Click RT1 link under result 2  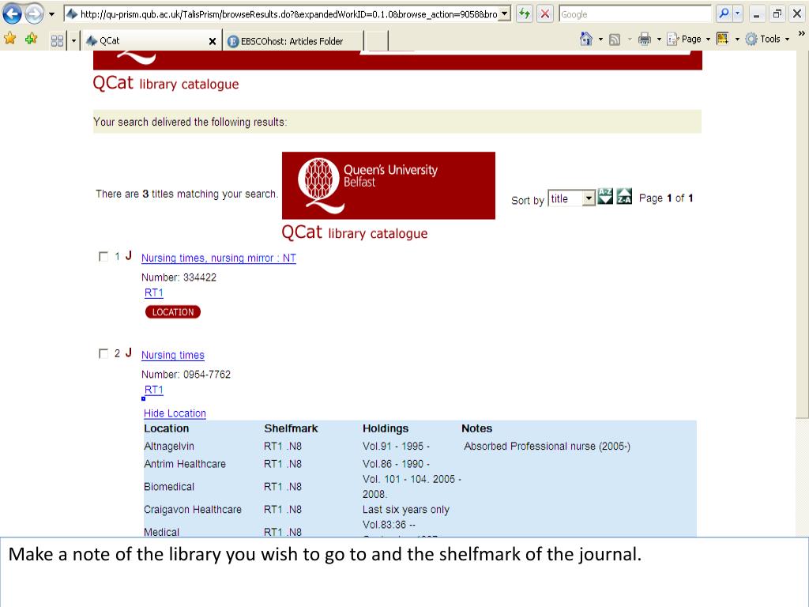[154, 390]
